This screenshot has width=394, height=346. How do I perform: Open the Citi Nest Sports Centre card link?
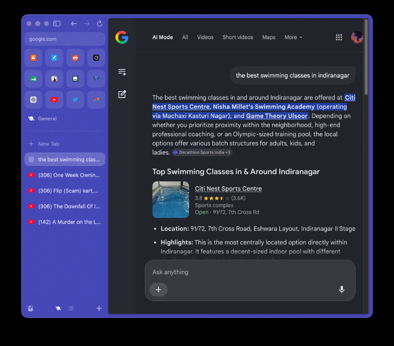click(229, 189)
